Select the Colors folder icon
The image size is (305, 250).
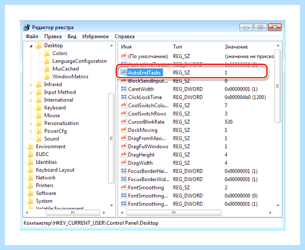tap(47, 53)
